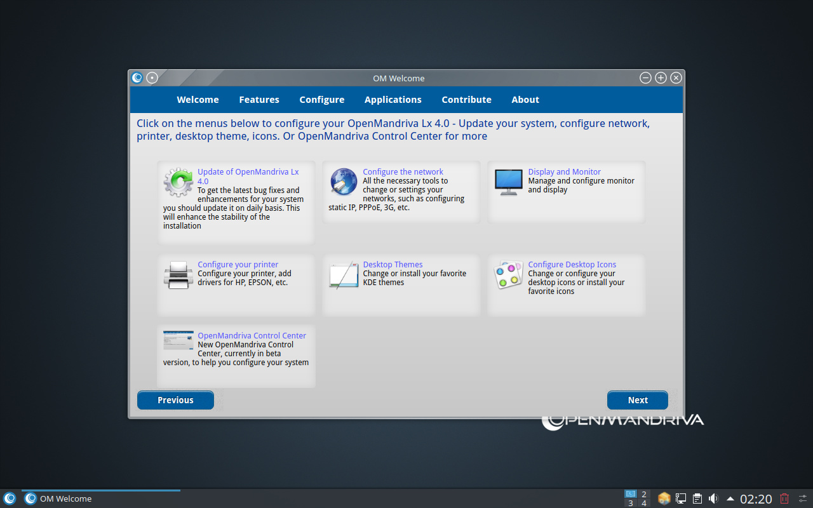Click the green update gear icon
Viewport: 813px width, 508px height.
[178, 182]
